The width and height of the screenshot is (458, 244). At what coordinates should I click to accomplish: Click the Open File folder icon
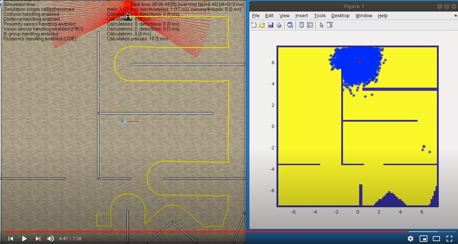point(262,25)
